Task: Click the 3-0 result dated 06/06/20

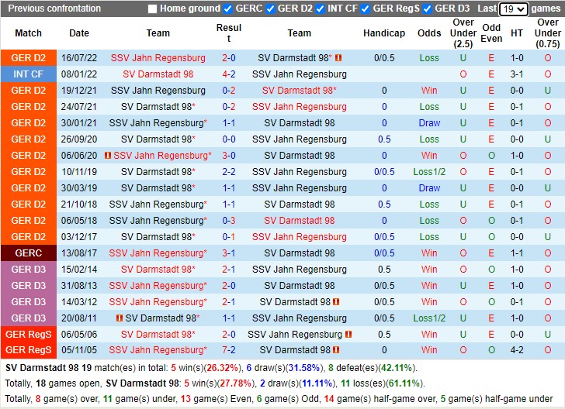Action: click(x=229, y=156)
